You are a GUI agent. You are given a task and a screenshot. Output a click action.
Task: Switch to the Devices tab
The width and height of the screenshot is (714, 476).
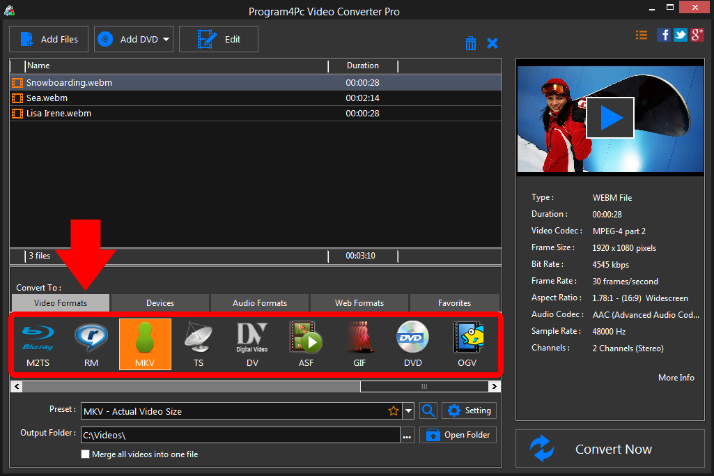coord(160,302)
